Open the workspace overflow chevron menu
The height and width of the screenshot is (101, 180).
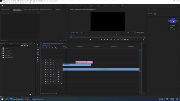pos(123,6)
